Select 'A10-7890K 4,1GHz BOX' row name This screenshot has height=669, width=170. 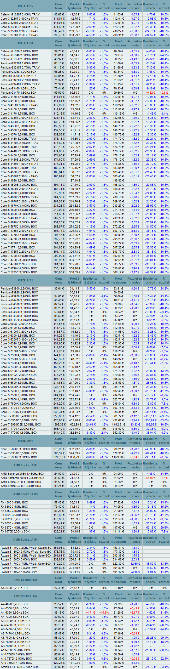[16, 663]
